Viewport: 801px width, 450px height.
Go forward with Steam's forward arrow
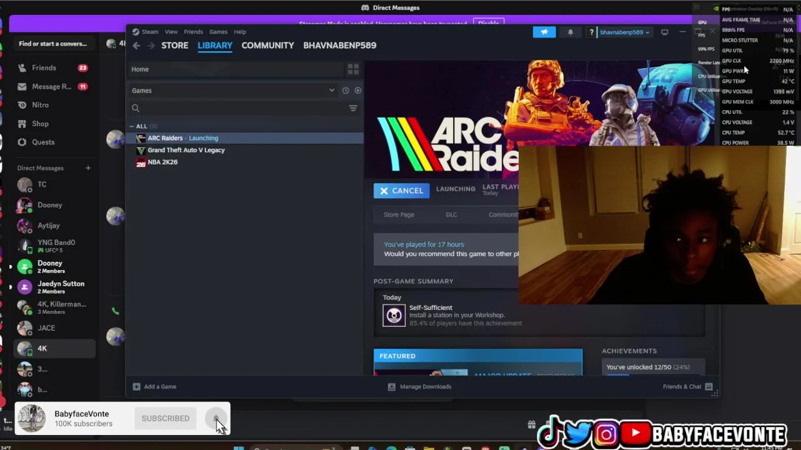point(151,46)
